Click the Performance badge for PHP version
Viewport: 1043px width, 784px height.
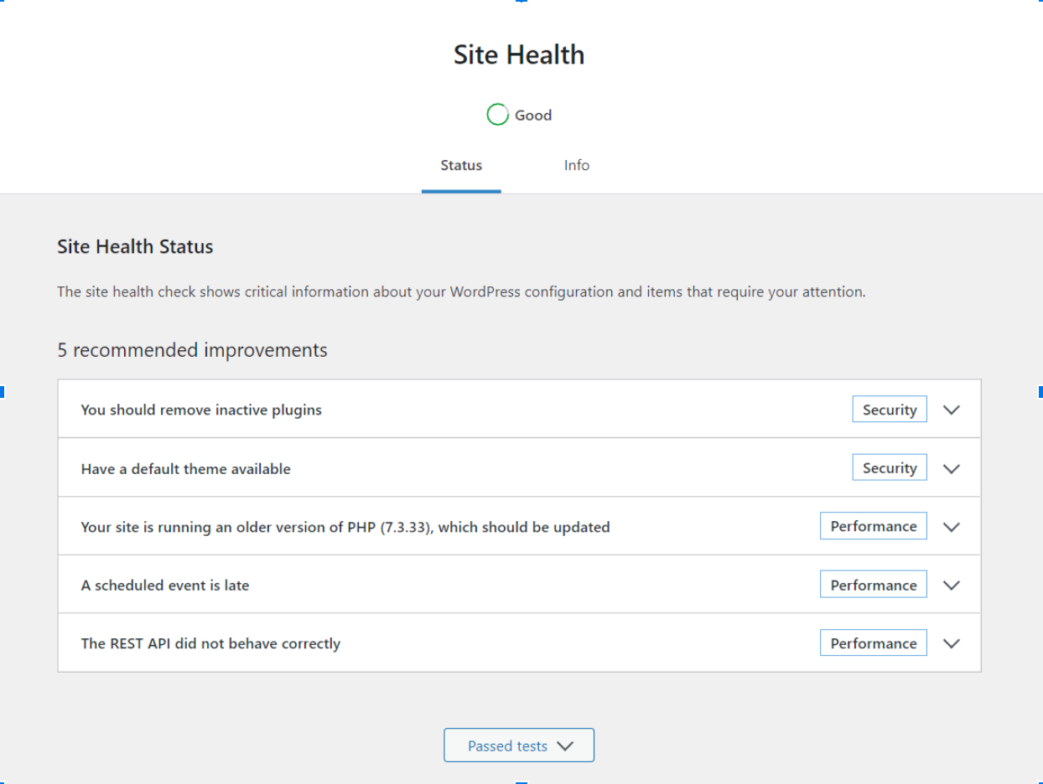point(874,526)
